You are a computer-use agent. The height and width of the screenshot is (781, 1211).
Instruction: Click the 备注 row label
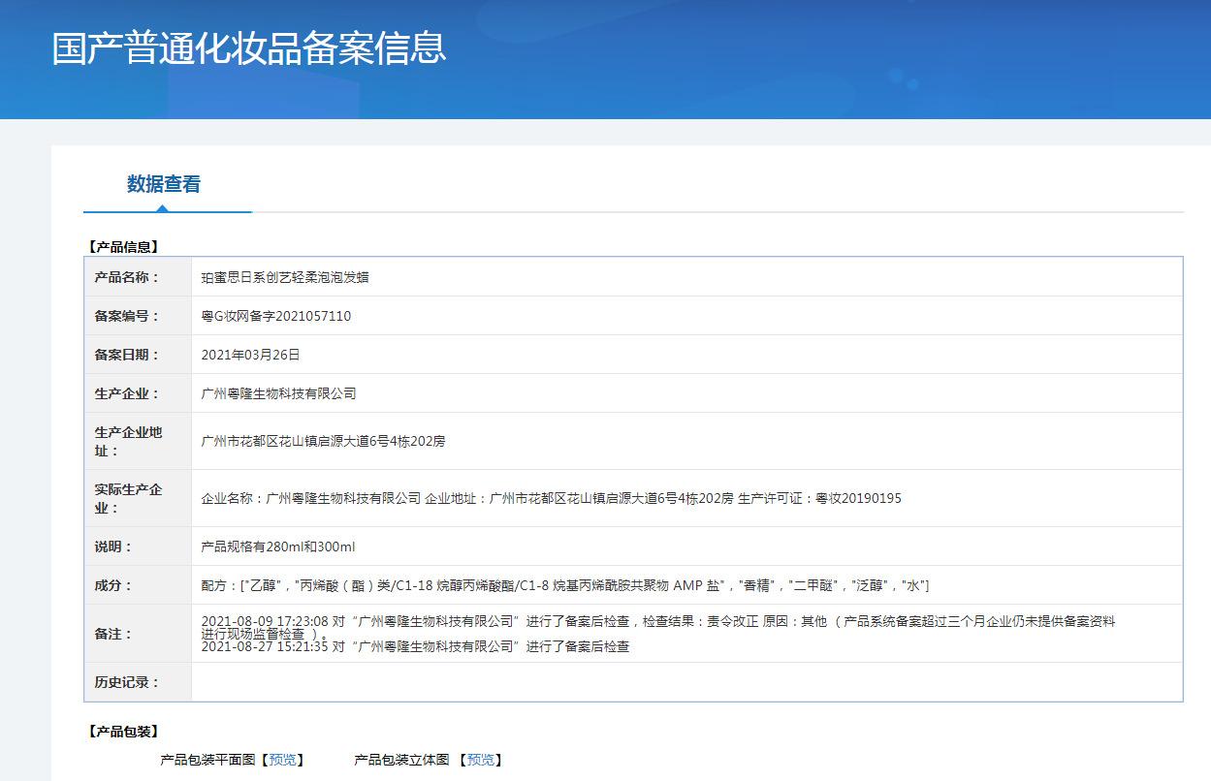(112, 634)
